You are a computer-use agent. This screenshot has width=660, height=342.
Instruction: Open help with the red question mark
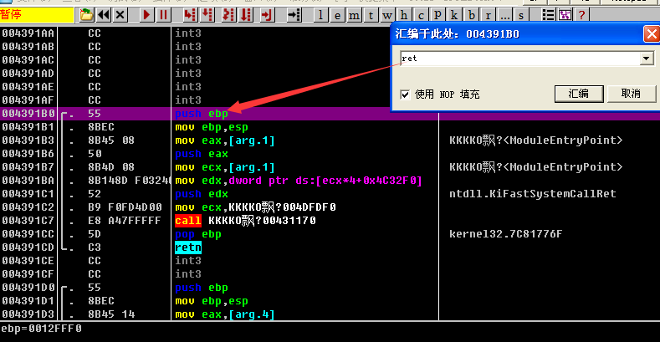(581, 15)
